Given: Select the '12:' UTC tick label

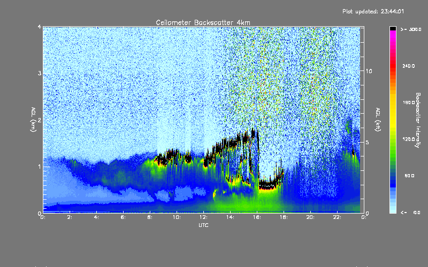Looking at the screenshot, I should [203, 217].
